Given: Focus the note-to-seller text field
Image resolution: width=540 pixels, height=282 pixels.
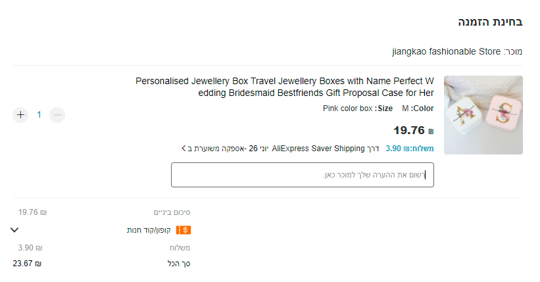Looking at the screenshot, I should pos(303,175).
